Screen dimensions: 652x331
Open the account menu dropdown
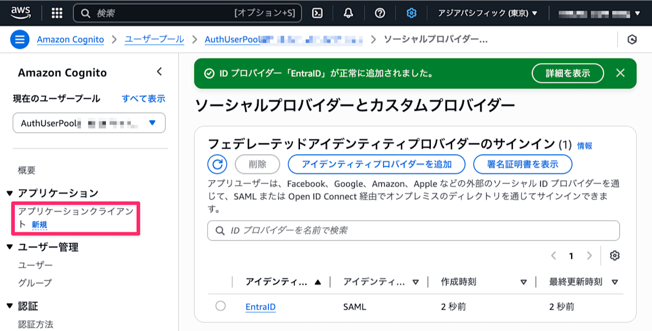[x=599, y=13]
